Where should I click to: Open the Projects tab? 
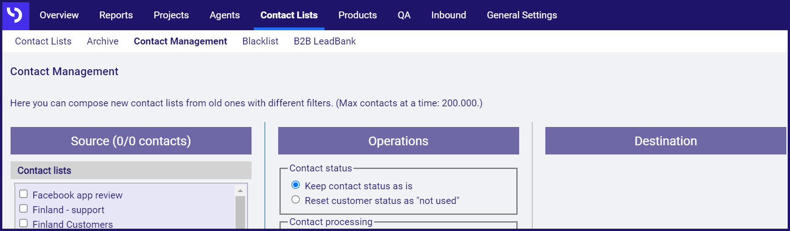coord(171,15)
